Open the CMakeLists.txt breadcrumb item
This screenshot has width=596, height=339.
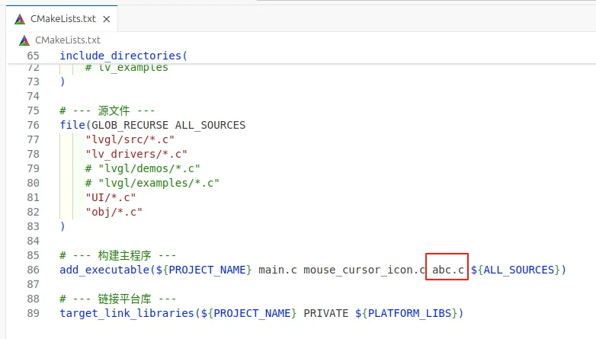(x=67, y=40)
